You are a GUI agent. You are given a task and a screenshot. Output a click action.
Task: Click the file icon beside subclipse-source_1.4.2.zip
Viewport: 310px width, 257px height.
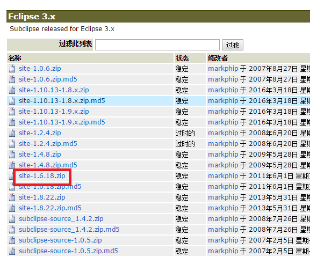click(12, 219)
